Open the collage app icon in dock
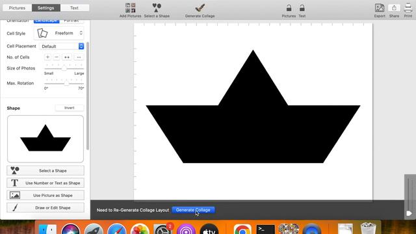The width and height of the screenshot is (416, 234). coord(289,229)
